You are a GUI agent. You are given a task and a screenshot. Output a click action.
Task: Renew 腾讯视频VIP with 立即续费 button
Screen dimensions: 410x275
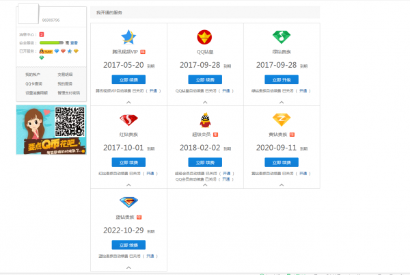click(x=128, y=79)
